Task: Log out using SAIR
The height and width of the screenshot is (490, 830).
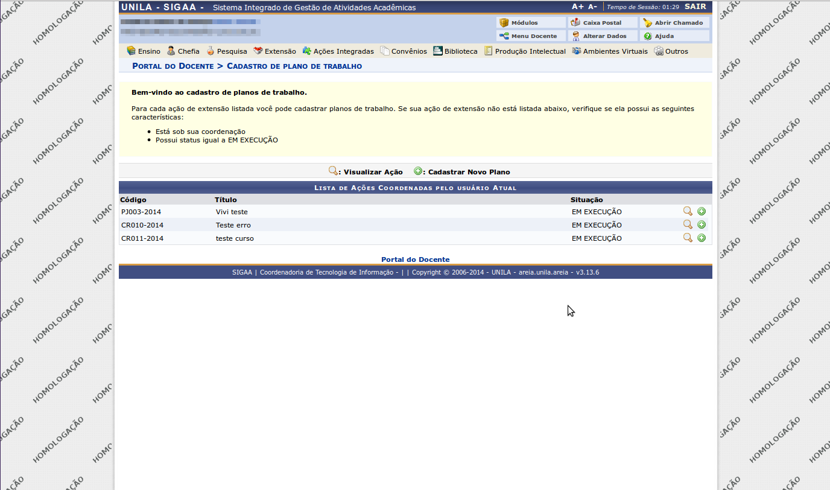Action: point(695,7)
